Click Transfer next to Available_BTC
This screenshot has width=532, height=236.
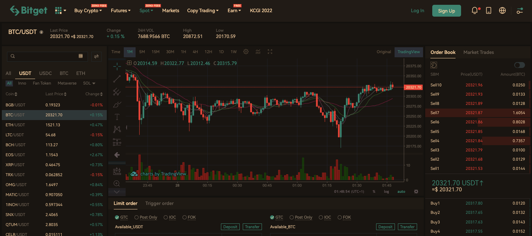[407, 227]
